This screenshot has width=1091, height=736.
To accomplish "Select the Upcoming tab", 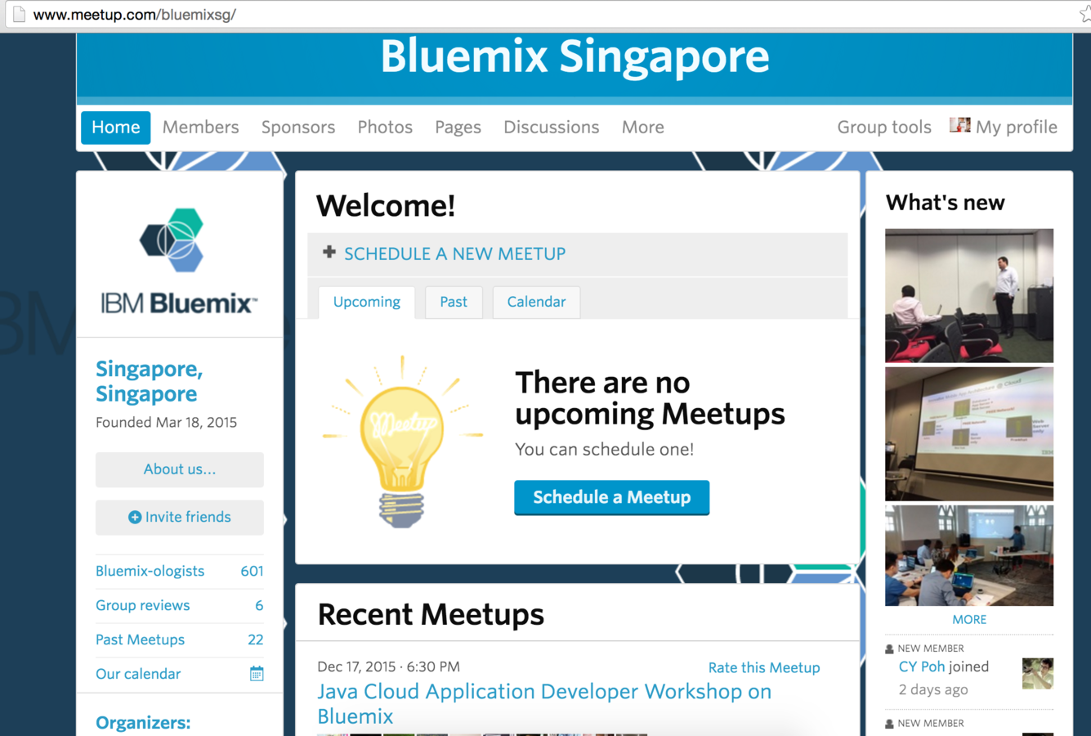I will click(367, 302).
